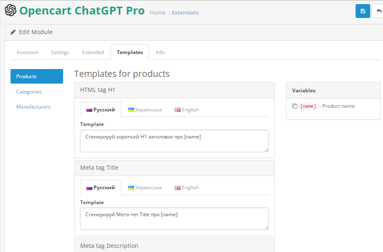Switch Meta tag Title to English

186,187
